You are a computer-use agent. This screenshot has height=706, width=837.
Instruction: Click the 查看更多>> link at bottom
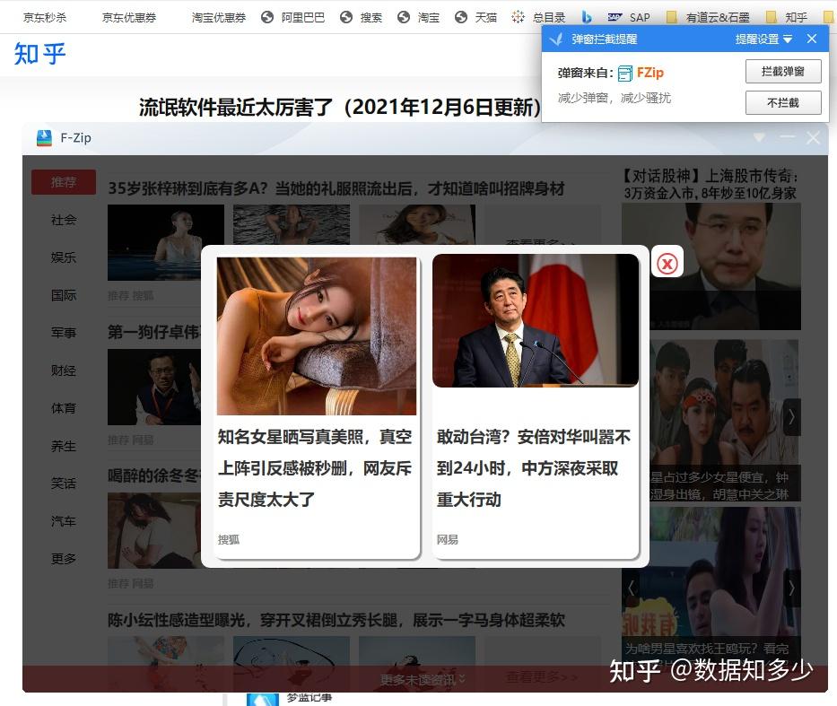click(541, 676)
